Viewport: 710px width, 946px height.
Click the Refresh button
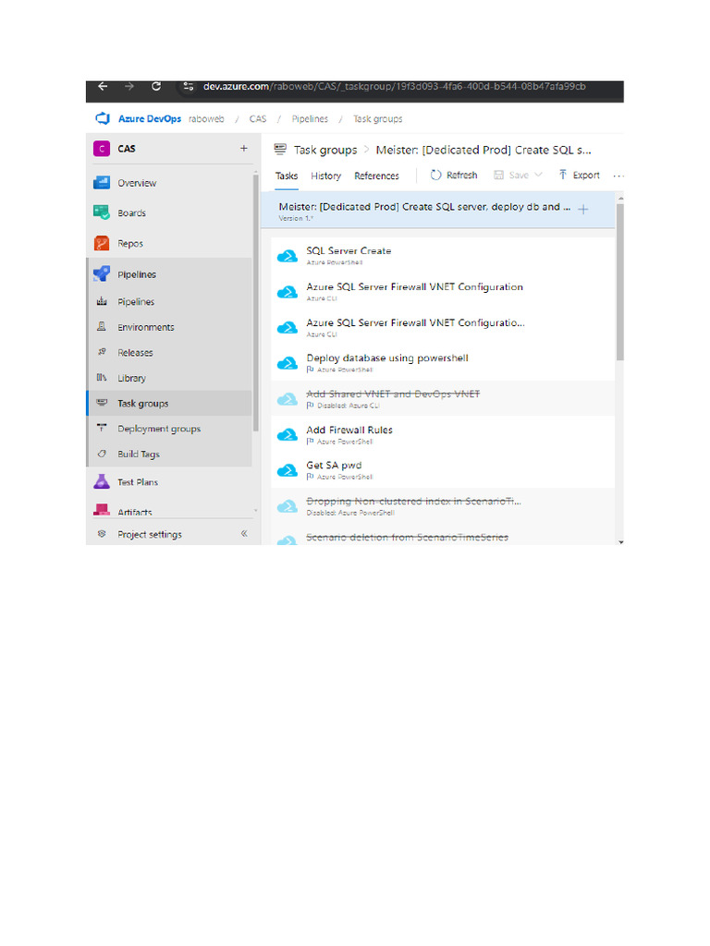click(454, 175)
